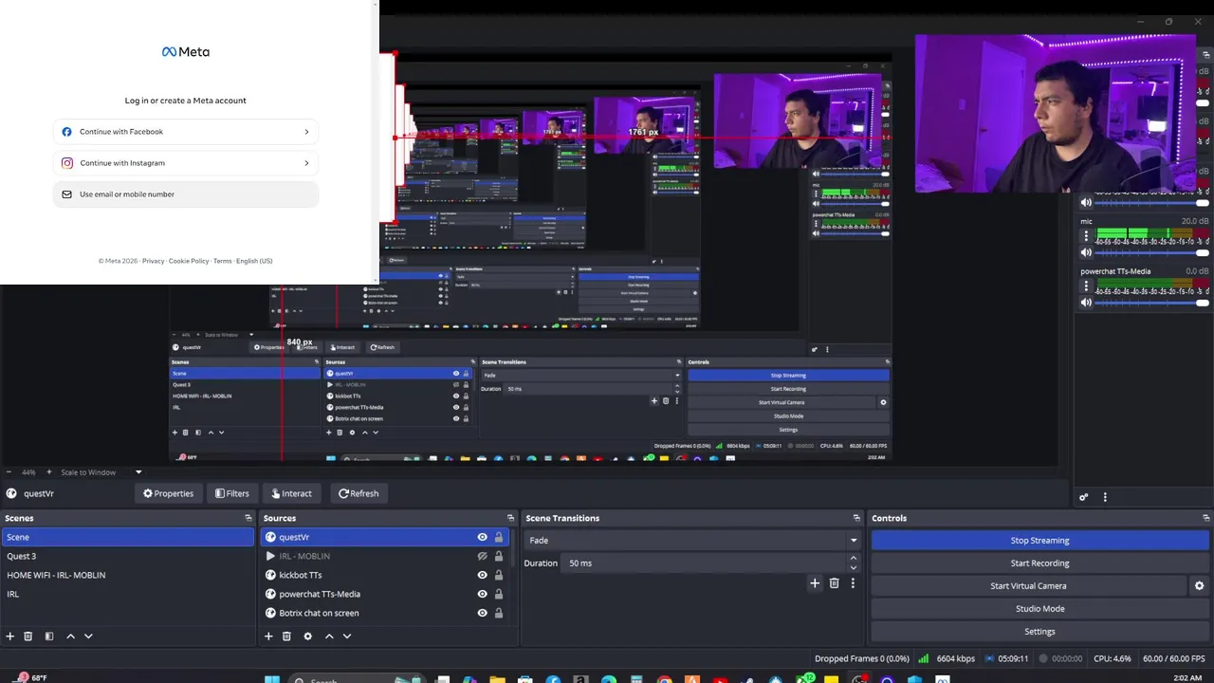Screen dimensions: 1214x683
Task: Select HOME WIFI - IRL- MOBLIN scene
Action: (x=128, y=575)
